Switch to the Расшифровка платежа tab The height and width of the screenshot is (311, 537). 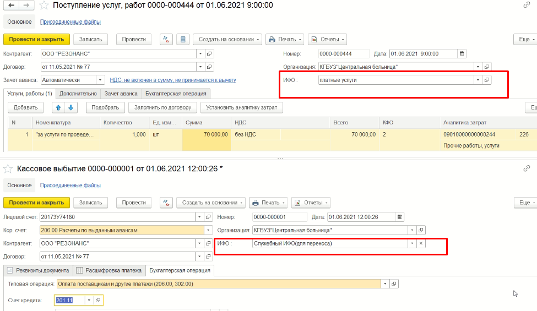point(109,270)
